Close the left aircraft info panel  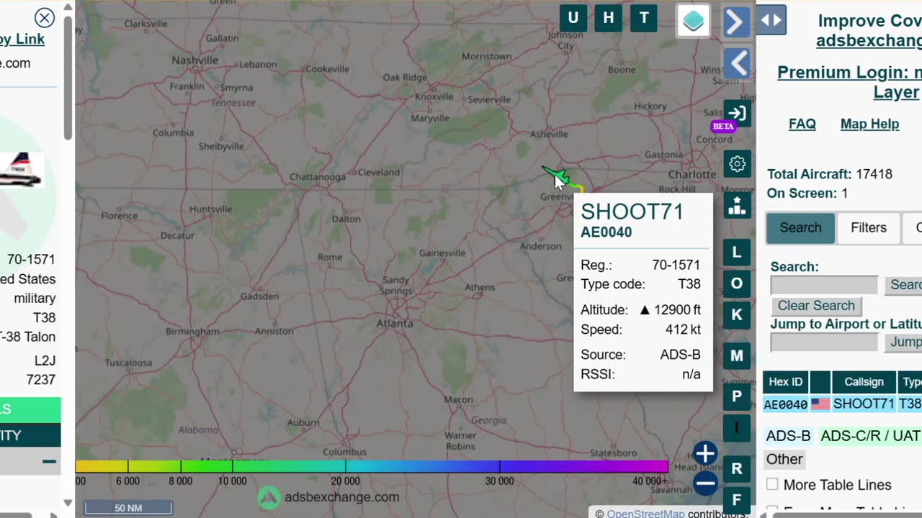click(x=45, y=18)
